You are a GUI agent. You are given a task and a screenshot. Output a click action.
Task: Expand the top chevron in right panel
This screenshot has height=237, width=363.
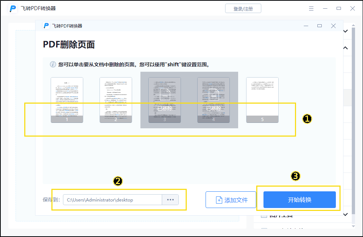click(346, 31)
